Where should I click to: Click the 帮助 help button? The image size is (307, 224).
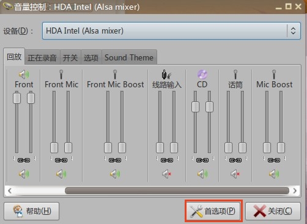(x=32, y=211)
